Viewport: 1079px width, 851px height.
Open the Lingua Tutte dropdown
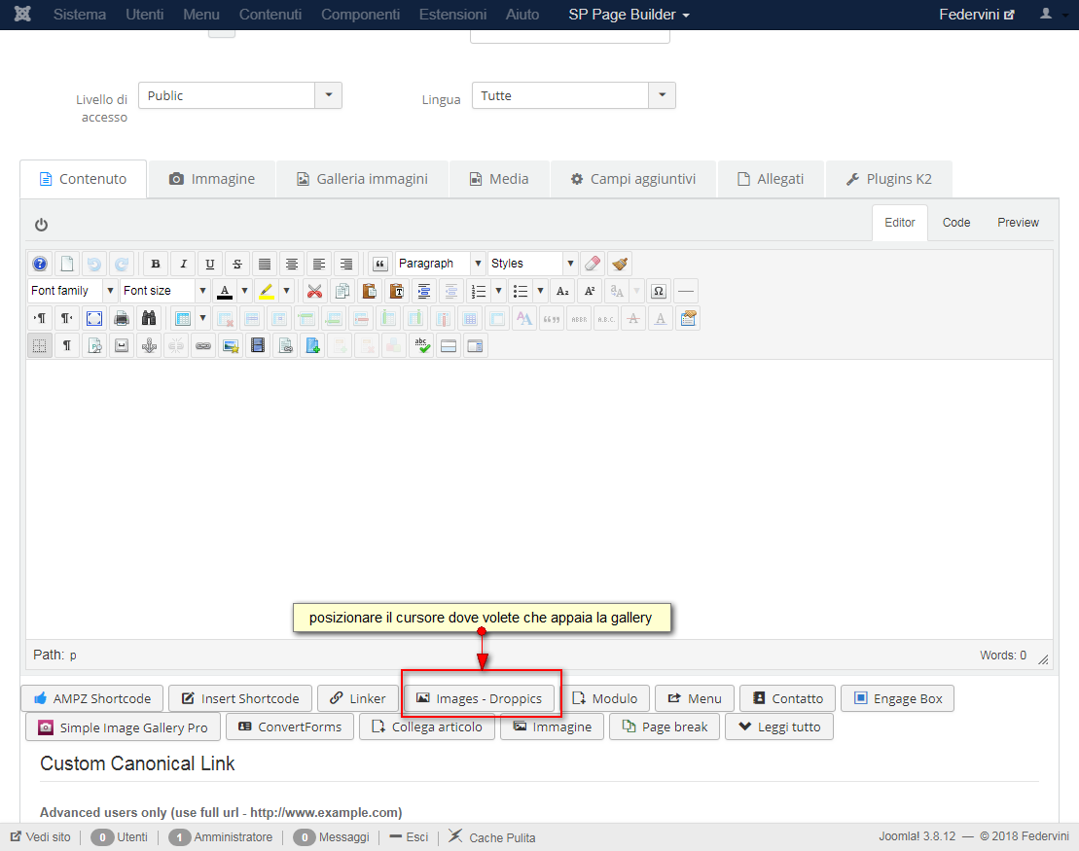coord(573,95)
